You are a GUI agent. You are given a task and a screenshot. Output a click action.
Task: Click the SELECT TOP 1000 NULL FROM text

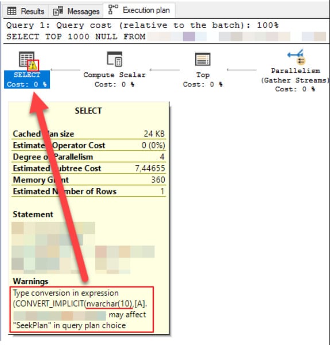click(76, 37)
